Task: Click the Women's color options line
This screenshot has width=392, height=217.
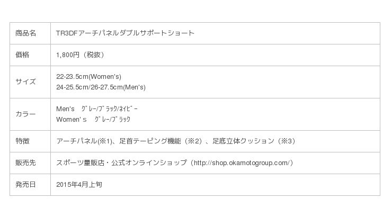Action: pyautogui.click(x=93, y=120)
